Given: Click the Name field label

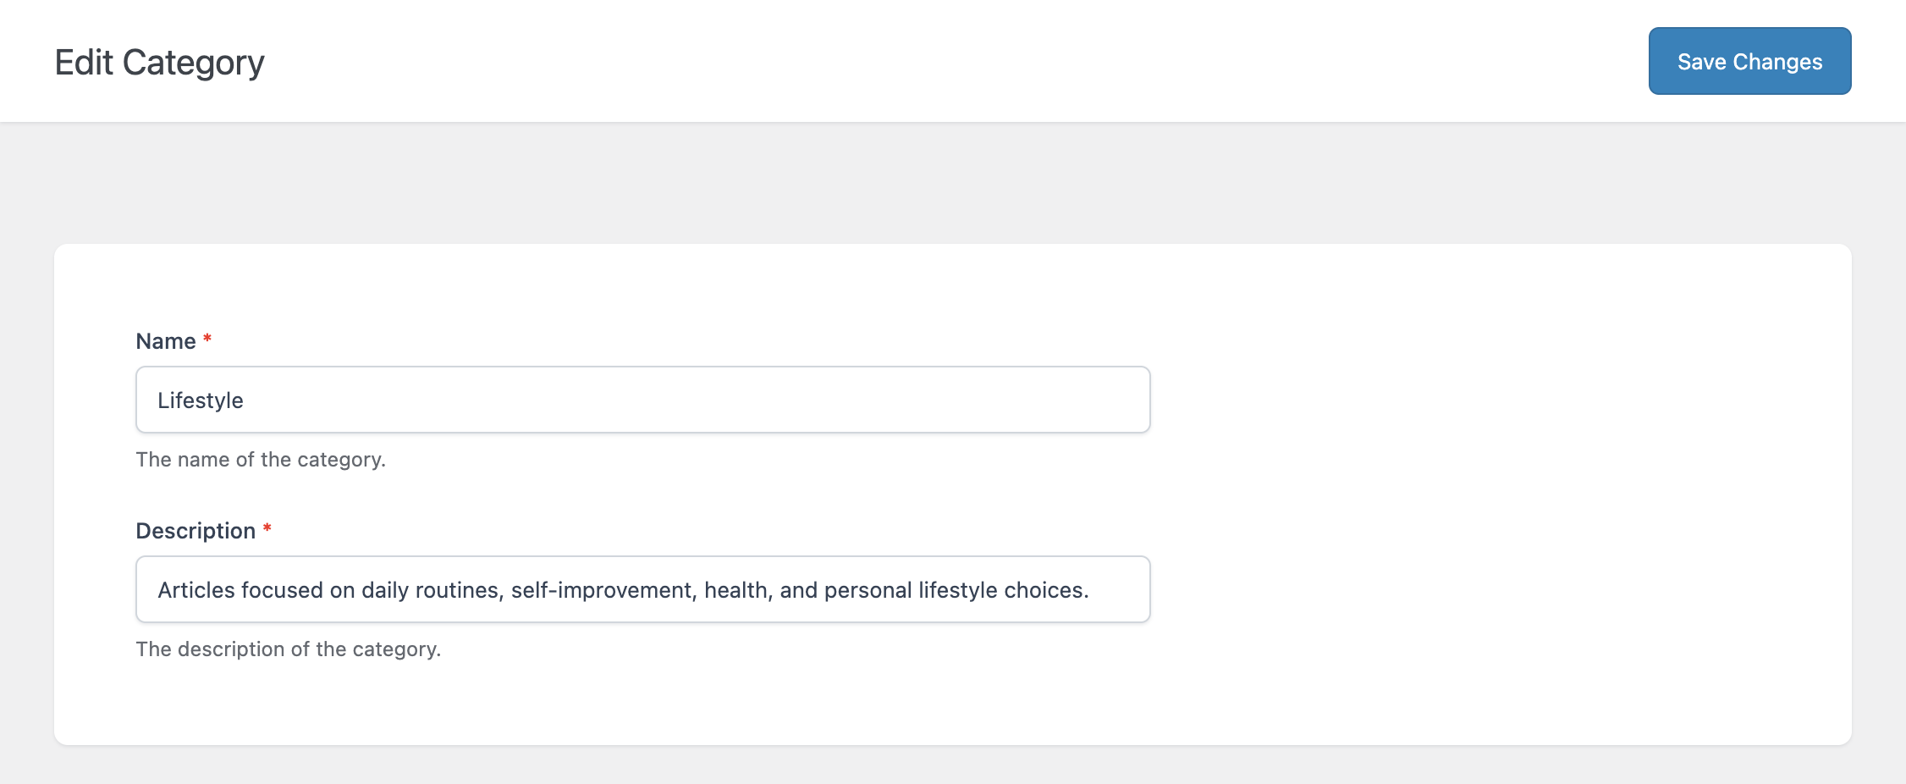Looking at the screenshot, I should click(167, 340).
